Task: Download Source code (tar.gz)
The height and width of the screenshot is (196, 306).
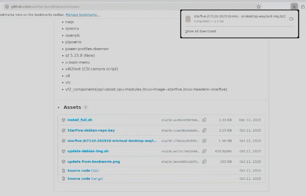Action: pos(85,178)
